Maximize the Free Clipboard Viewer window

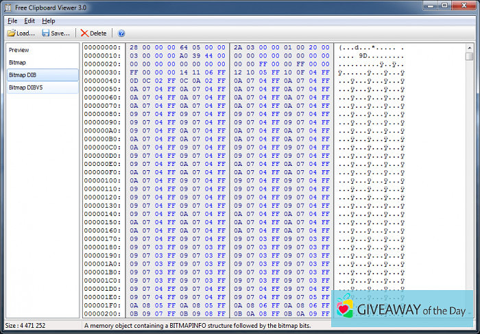[445, 5]
